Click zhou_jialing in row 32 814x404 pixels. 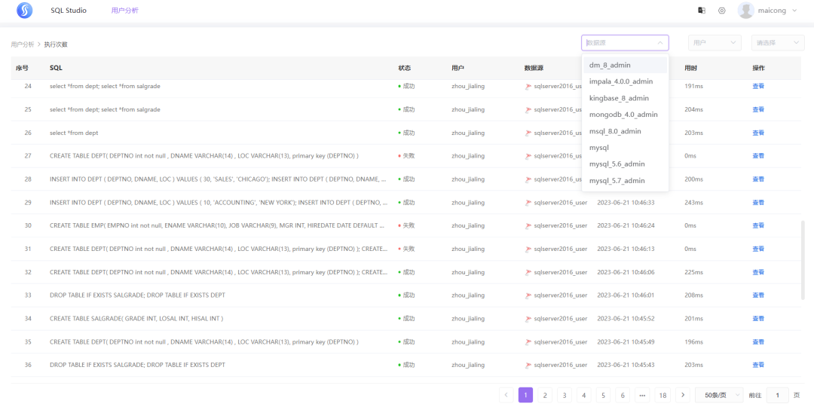pos(468,272)
